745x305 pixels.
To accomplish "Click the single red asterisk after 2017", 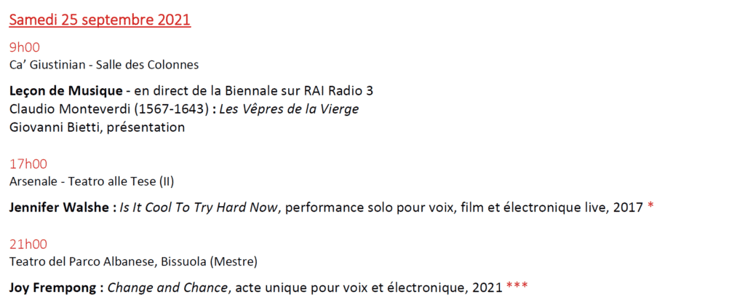I will click(650, 207).
